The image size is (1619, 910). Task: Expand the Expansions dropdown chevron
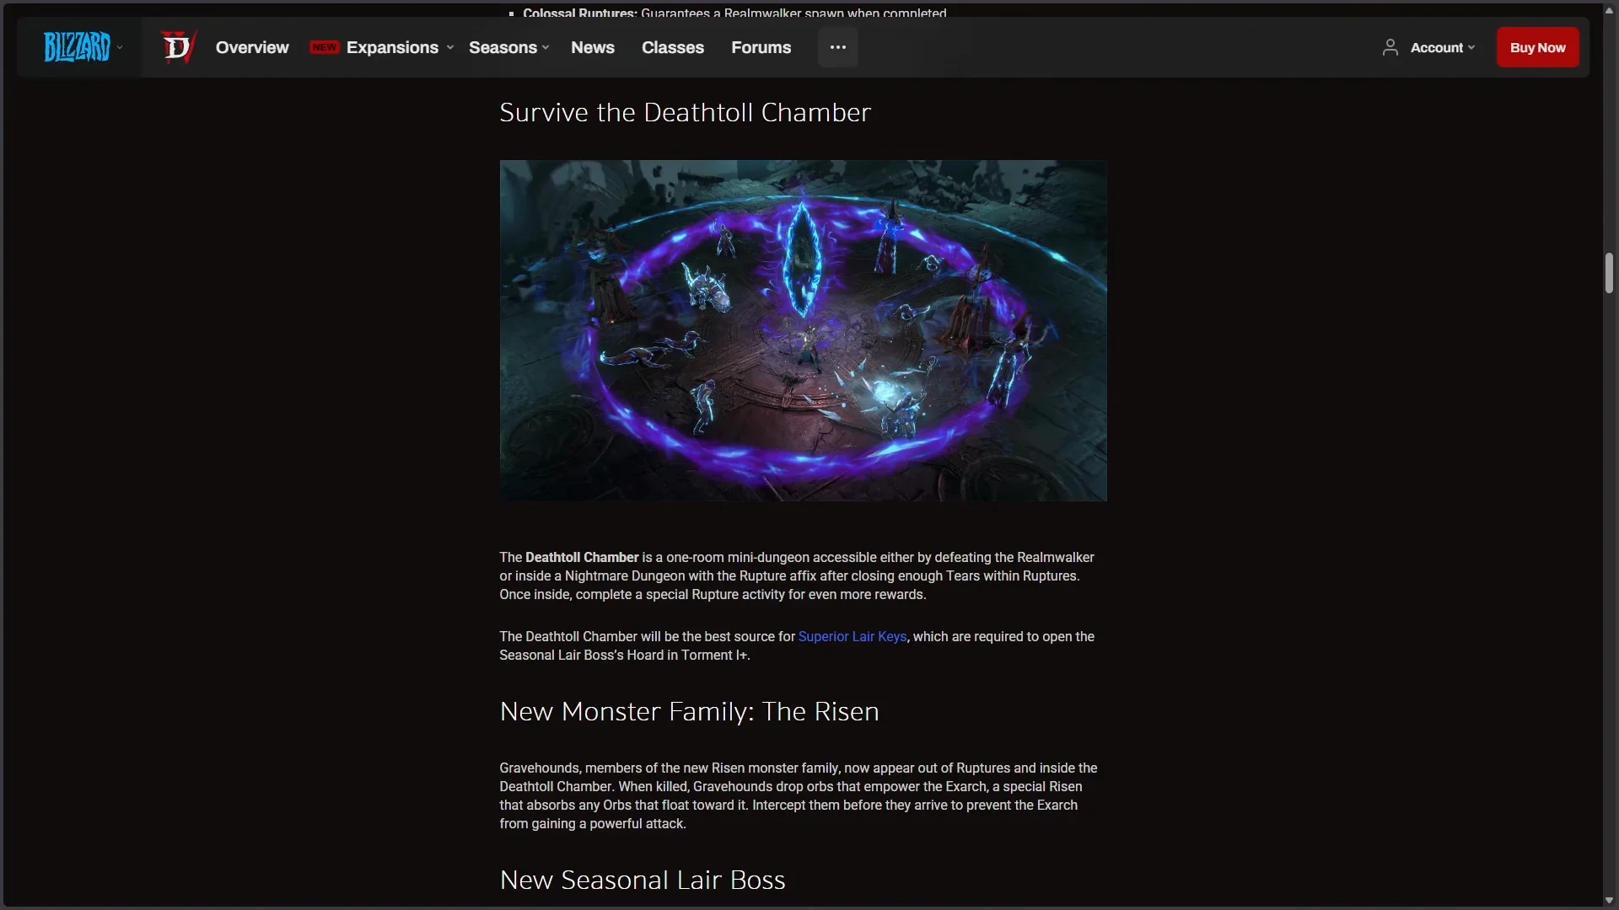(450, 48)
